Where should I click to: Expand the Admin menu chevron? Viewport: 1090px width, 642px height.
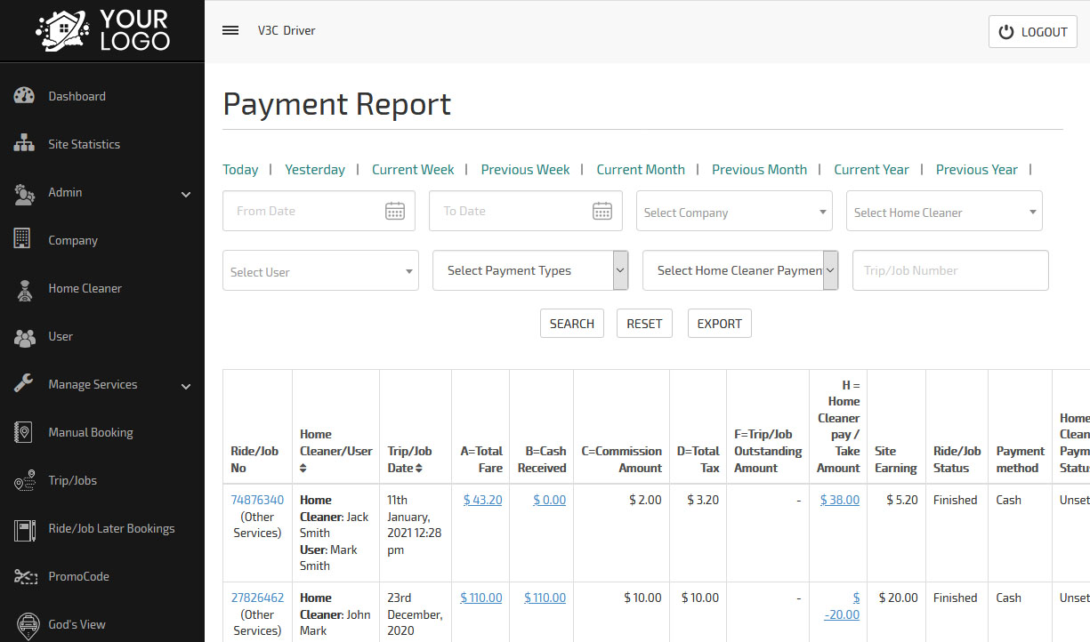click(x=186, y=194)
